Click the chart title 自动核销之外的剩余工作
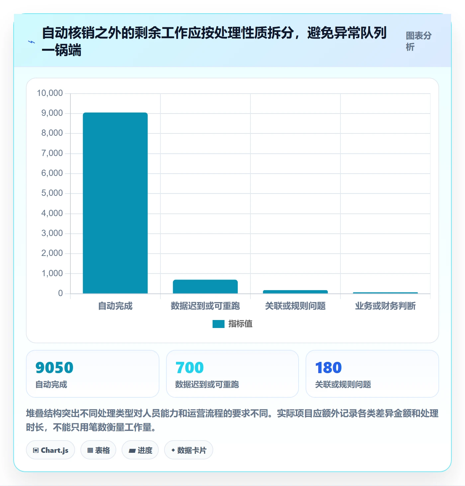 (x=214, y=41)
